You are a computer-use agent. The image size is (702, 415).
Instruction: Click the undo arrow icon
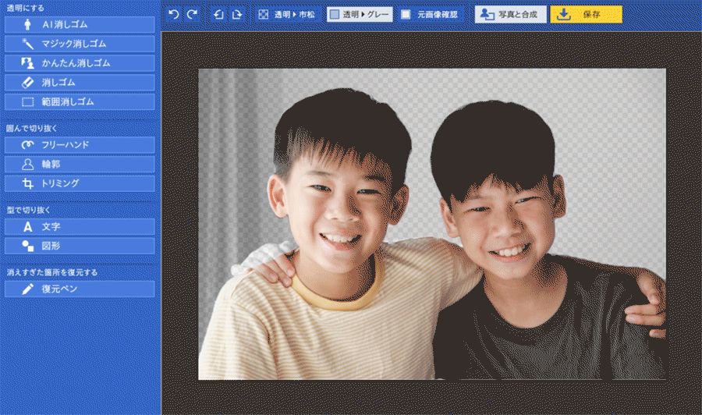coord(173,14)
